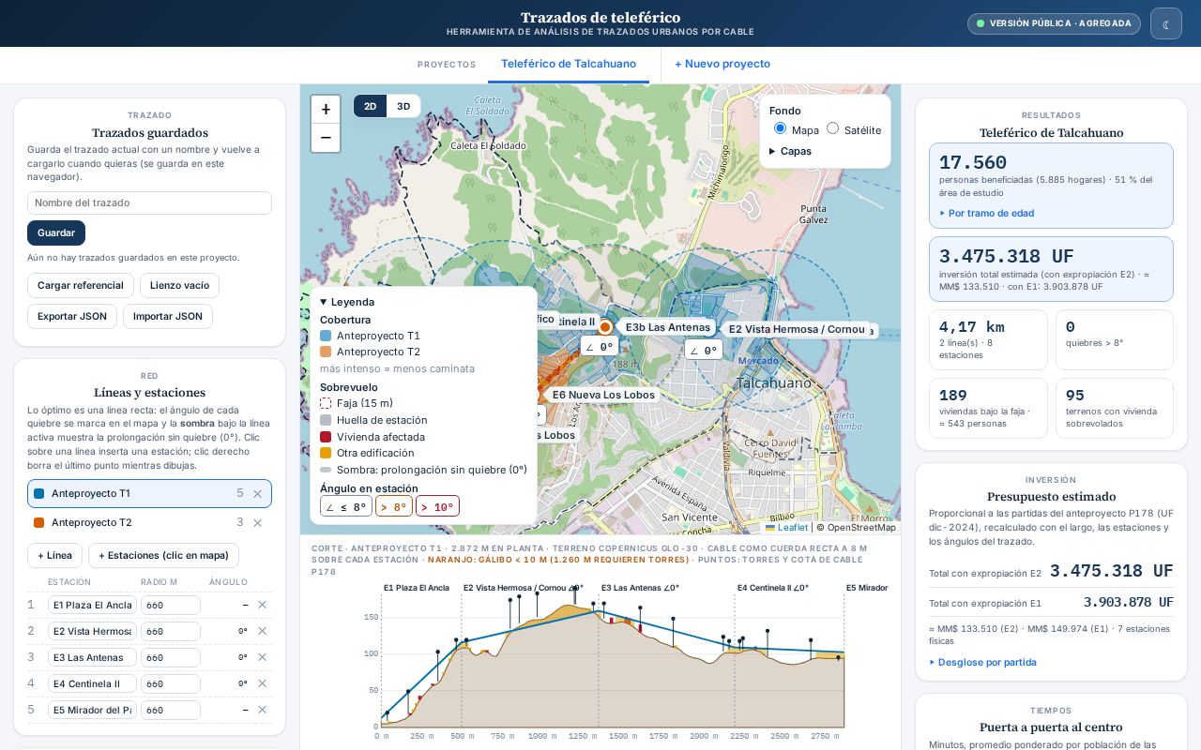1201x750 pixels.
Task: Expand Por tramo de edad details
Action: pyautogui.click(x=987, y=213)
